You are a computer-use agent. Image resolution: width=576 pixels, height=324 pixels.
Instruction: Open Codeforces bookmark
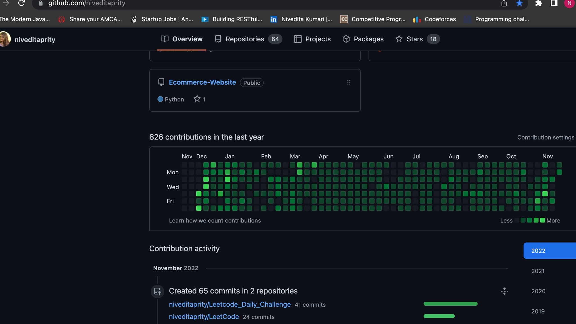[x=435, y=19]
